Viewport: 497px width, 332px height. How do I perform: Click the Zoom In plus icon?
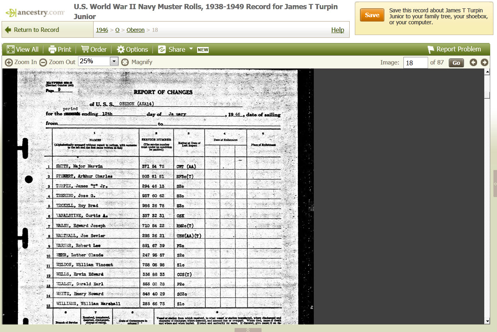tap(8, 62)
